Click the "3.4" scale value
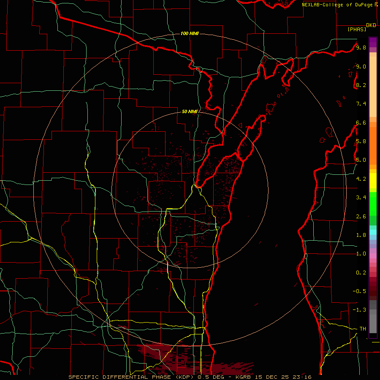This screenshot has width=380, height=380. pyautogui.click(x=361, y=198)
